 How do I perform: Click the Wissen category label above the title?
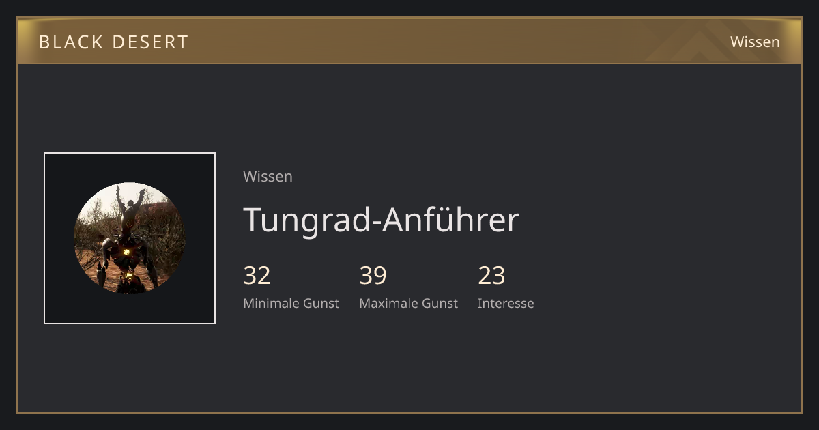pos(268,176)
